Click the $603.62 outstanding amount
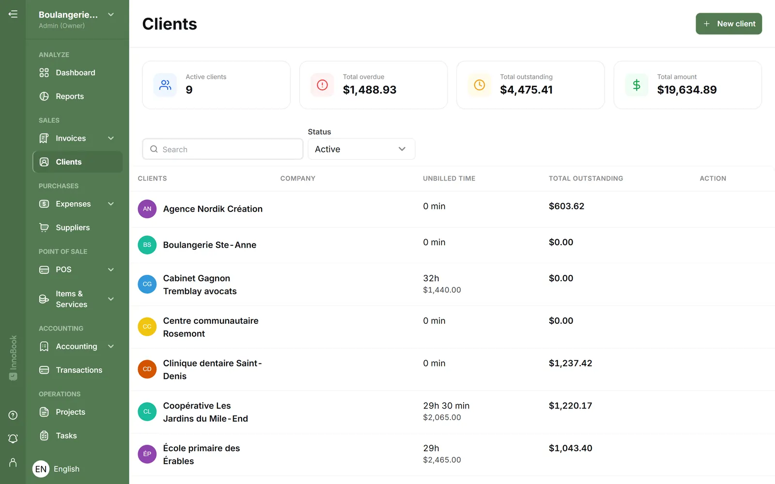775x484 pixels. (x=566, y=206)
